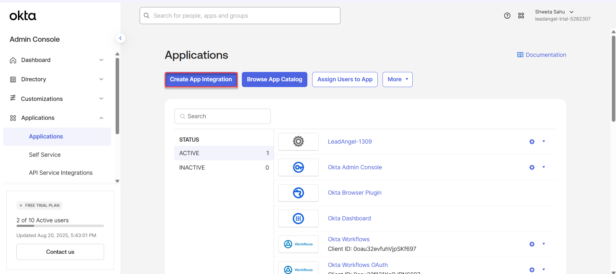Open the LeadAngel-1309 application link

click(350, 142)
